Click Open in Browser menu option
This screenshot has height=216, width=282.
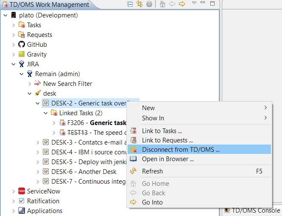[168, 159]
